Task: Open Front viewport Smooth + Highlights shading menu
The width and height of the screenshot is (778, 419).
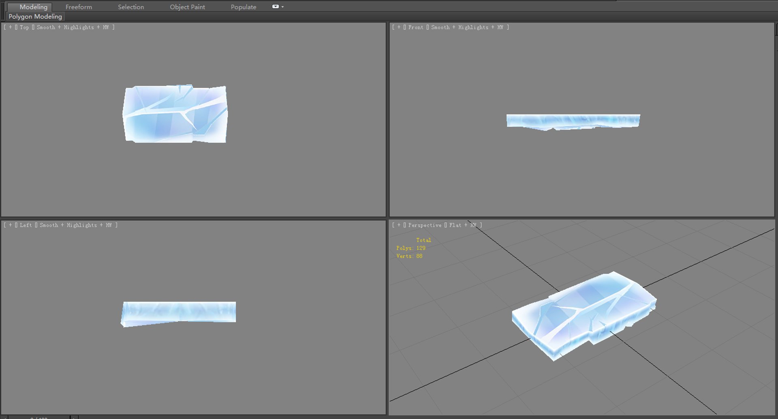Action: [467, 27]
